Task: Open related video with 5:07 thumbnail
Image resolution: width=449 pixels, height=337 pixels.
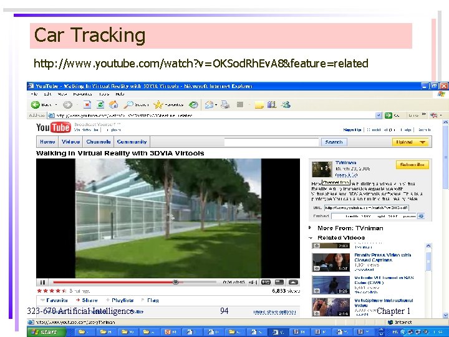Action: (x=331, y=262)
